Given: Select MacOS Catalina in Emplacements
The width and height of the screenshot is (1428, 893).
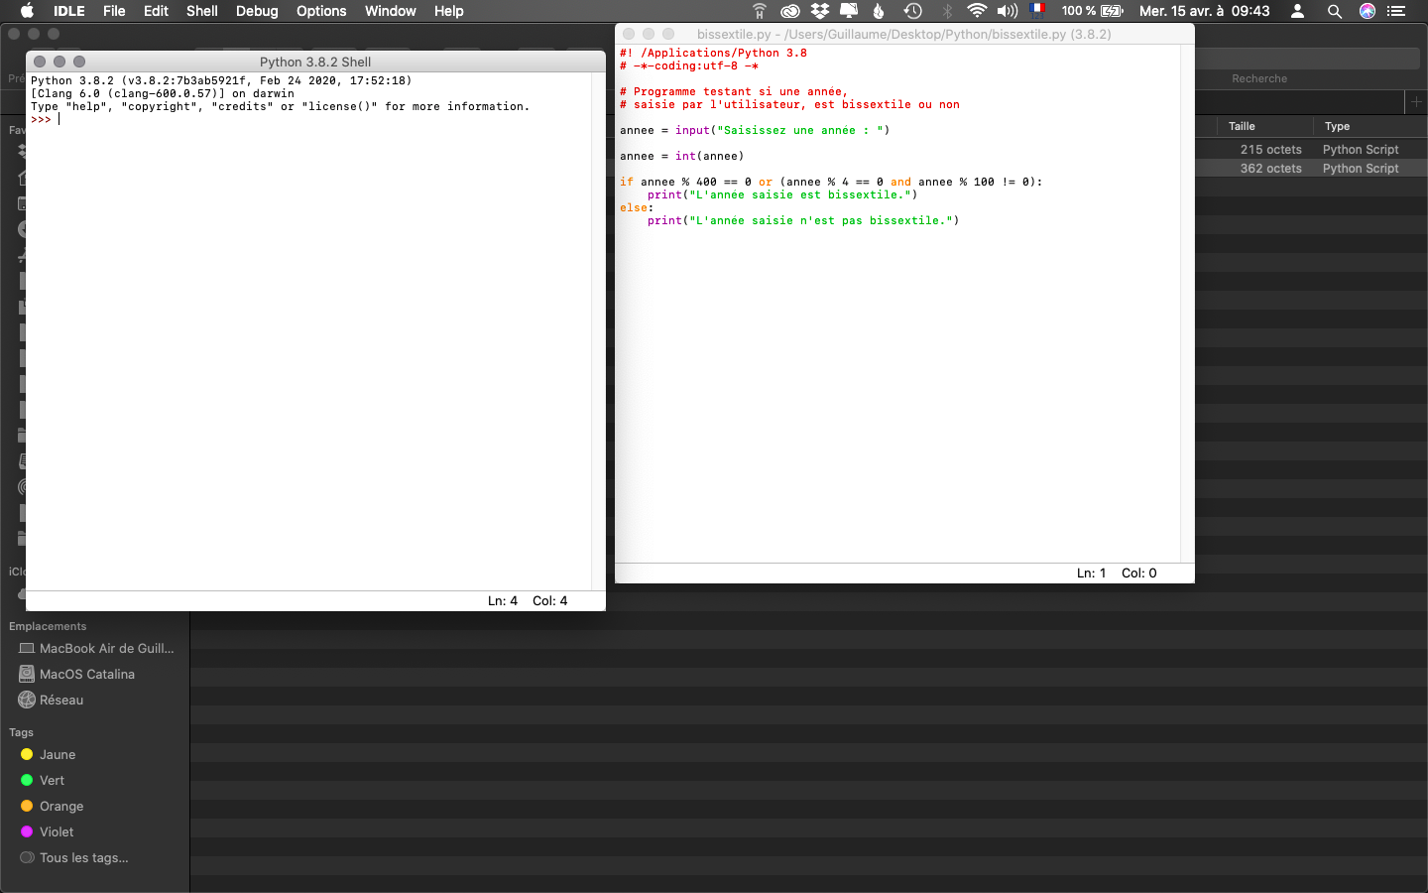Looking at the screenshot, I should coord(86,674).
